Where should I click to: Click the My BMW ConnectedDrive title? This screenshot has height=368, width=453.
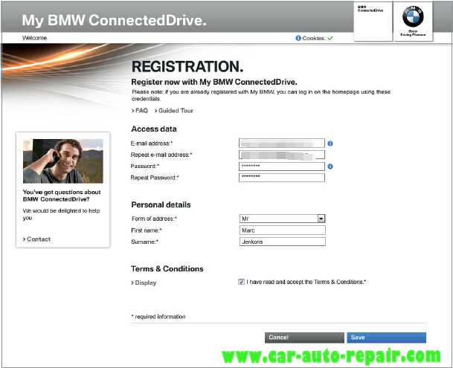pos(114,21)
